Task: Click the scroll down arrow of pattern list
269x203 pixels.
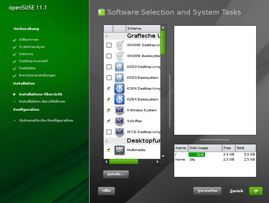Action: click(163, 156)
